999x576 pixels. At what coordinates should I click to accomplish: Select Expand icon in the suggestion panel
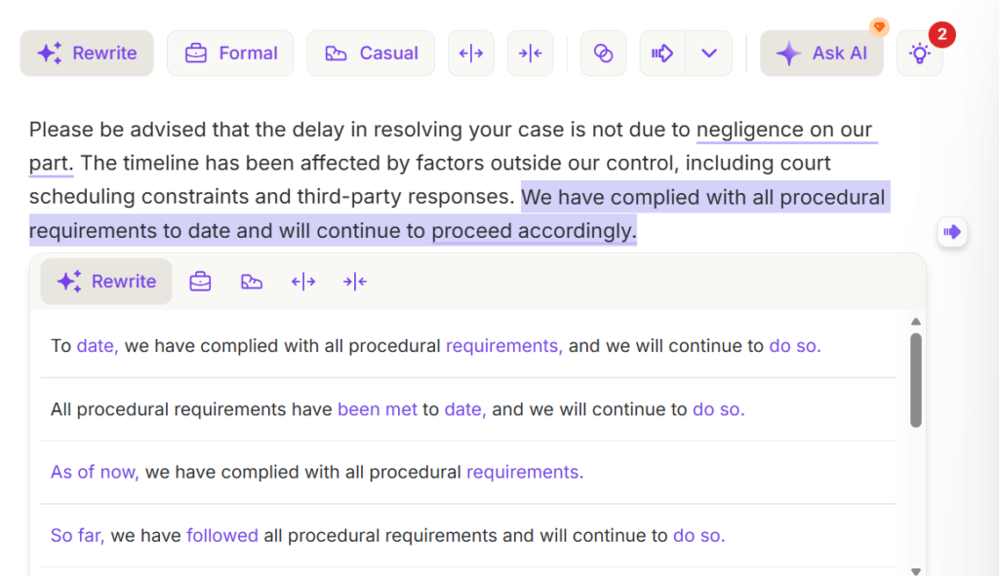click(x=303, y=282)
